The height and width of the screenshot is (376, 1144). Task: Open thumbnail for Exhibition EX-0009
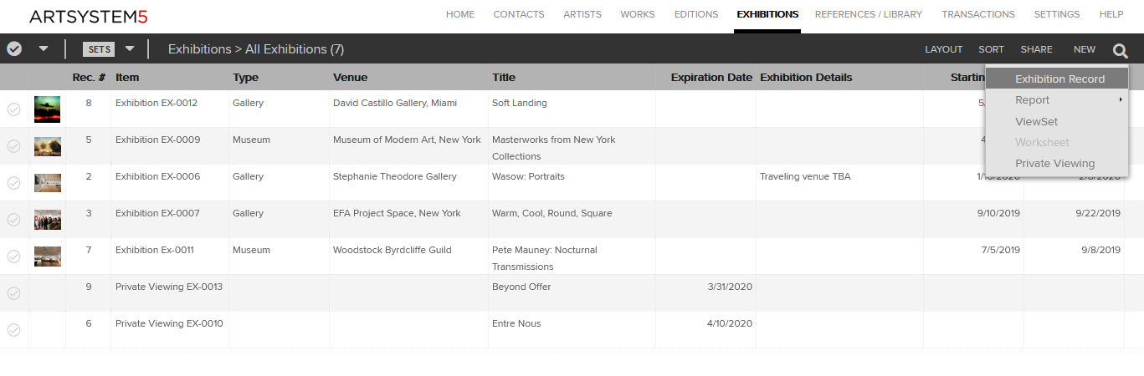pos(47,146)
